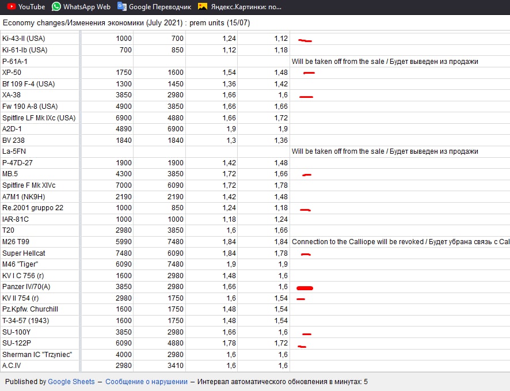Click value 5990 in the M26 T99 row
This screenshot has height=391, width=510.
124,242
